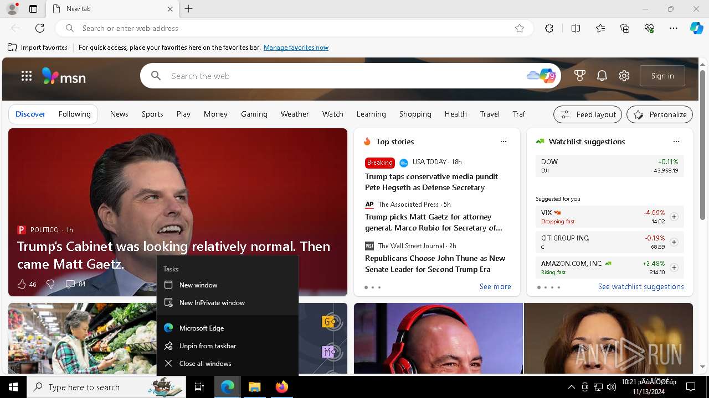
Task: Open File Explorer from taskbar
Action: pos(254,387)
